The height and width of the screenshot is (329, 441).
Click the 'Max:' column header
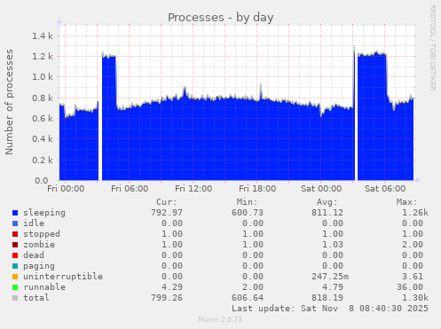[x=406, y=202]
